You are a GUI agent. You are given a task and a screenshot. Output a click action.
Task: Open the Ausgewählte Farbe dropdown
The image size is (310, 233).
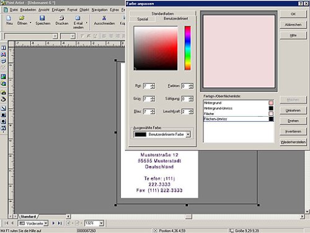(188, 134)
